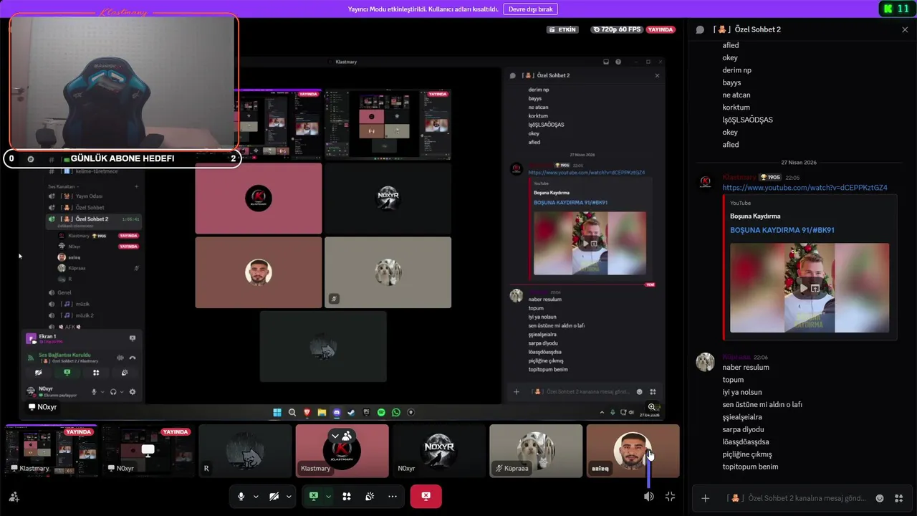Select R participant tile

245,451
